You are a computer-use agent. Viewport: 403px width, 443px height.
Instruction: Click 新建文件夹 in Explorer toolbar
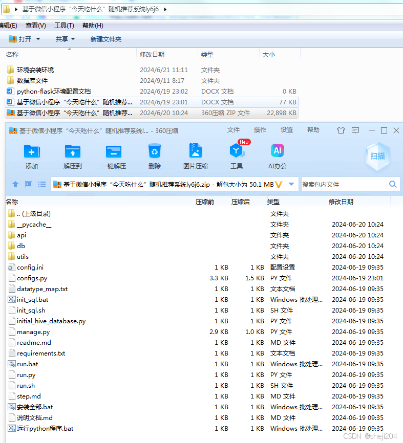point(106,39)
